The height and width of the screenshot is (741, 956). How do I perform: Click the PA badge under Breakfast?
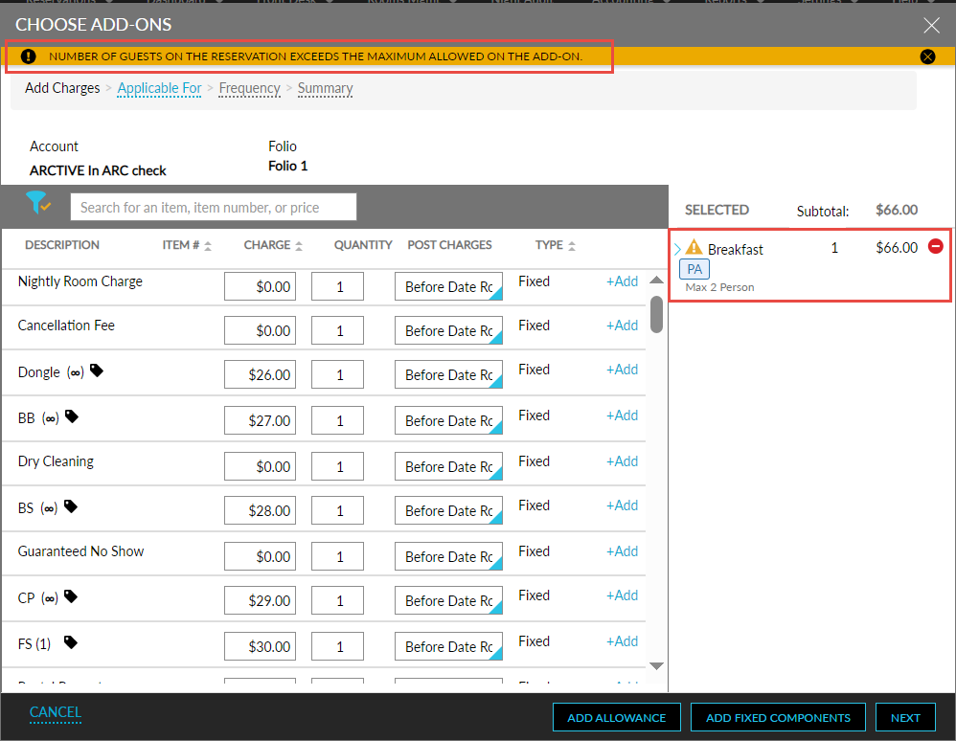pyautogui.click(x=694, y=269)
